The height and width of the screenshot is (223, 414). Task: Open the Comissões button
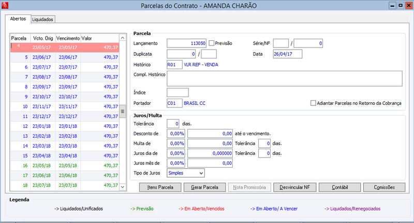coord(385,187)
